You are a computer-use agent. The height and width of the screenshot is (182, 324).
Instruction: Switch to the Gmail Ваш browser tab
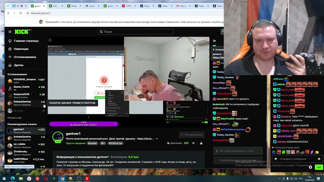184,6
